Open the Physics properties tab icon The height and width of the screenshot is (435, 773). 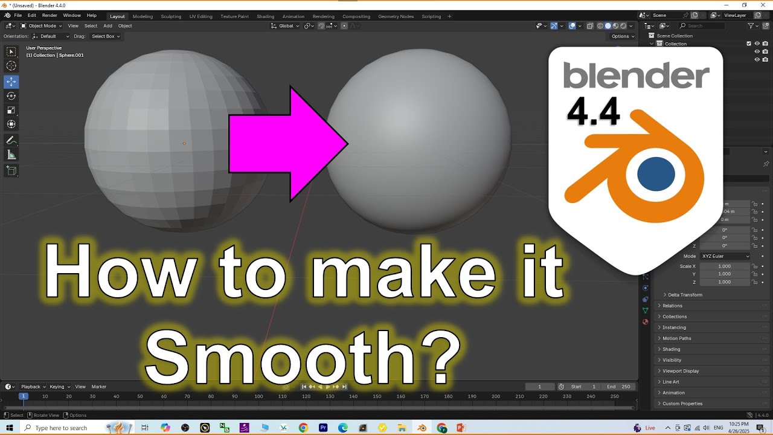[x=645, y=288]
